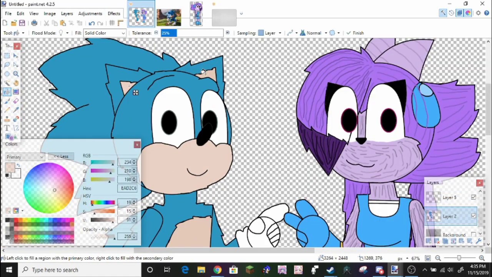Toggle the Layers window button
Screen dimensions: 492x277
click(x=460, y=13)
